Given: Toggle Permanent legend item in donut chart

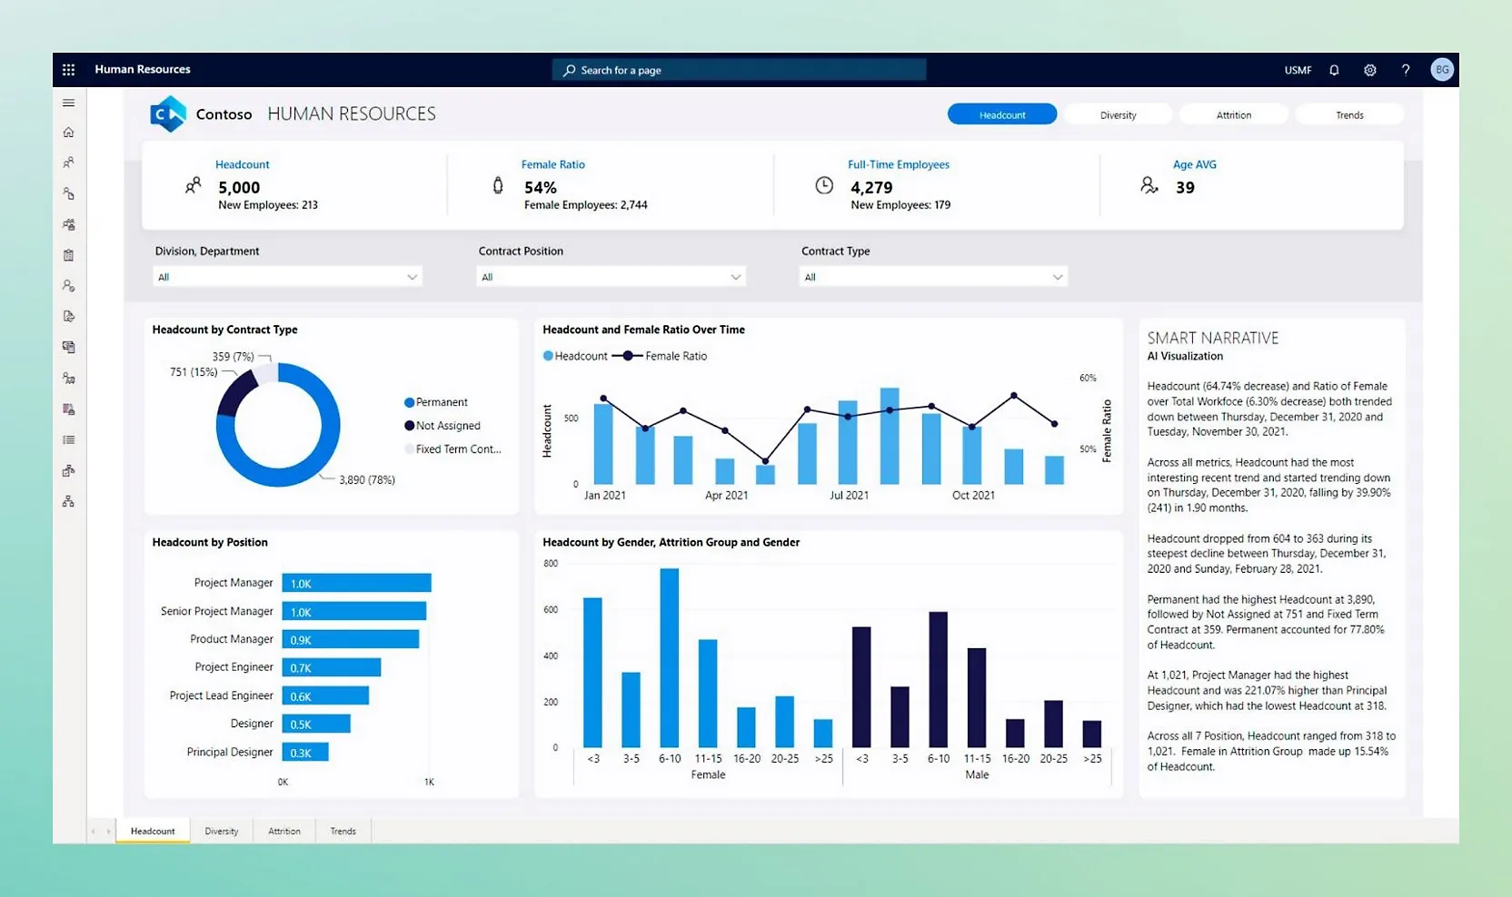Looking at the screenshot, I should click(x=441, y=402).
